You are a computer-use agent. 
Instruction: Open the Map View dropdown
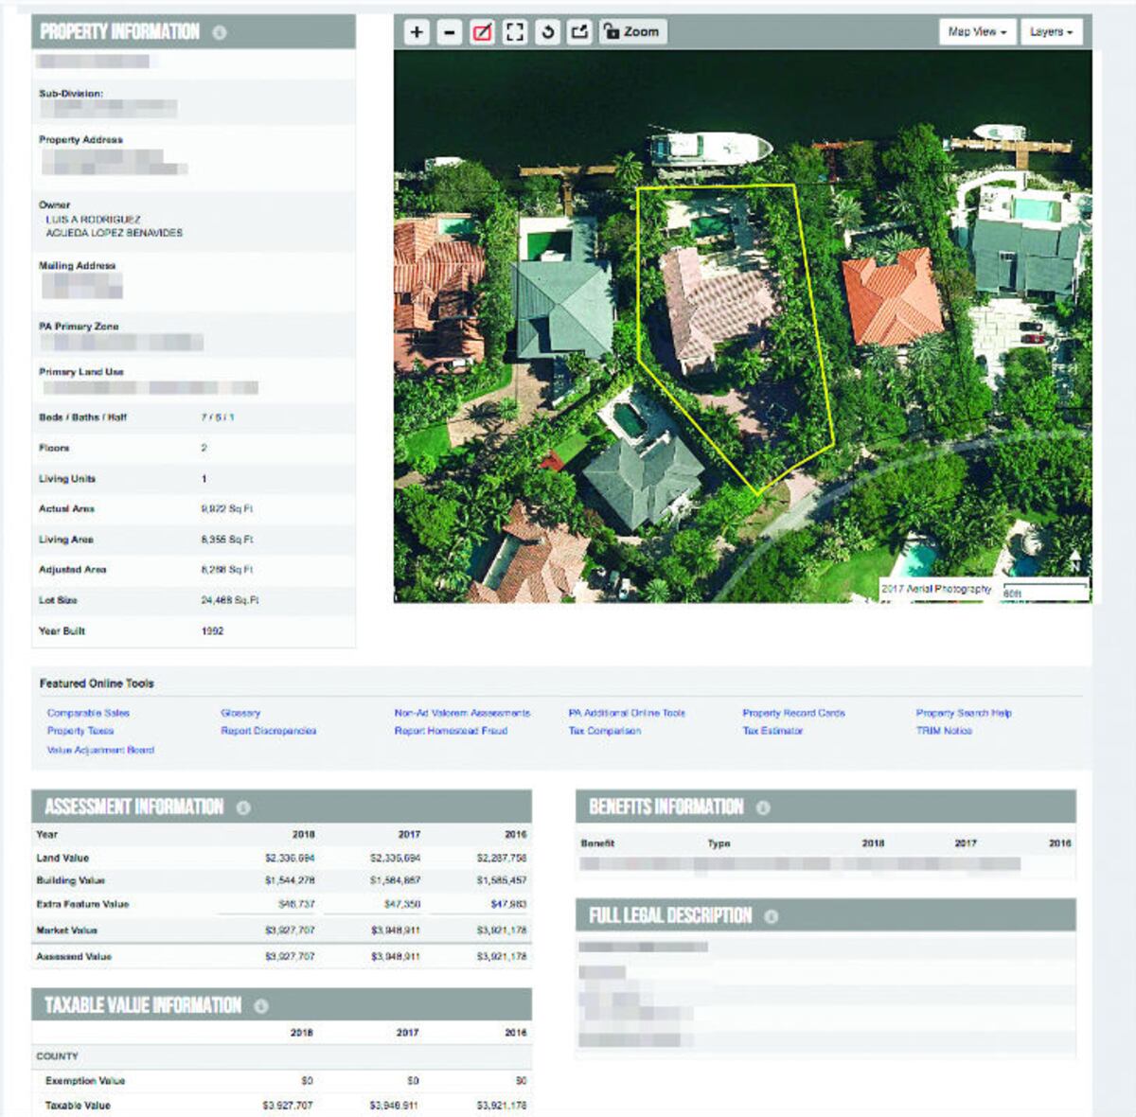point(977,32)
